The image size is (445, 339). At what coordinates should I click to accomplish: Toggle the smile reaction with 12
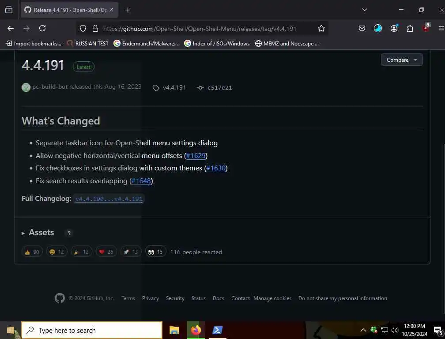pyautogui.click(x=57, y=252)
